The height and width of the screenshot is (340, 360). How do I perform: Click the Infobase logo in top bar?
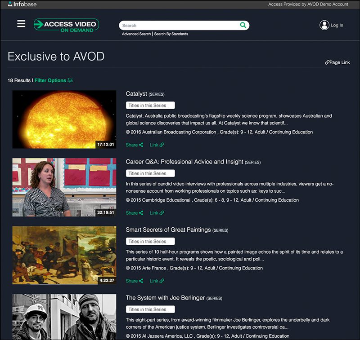(22, 4)
